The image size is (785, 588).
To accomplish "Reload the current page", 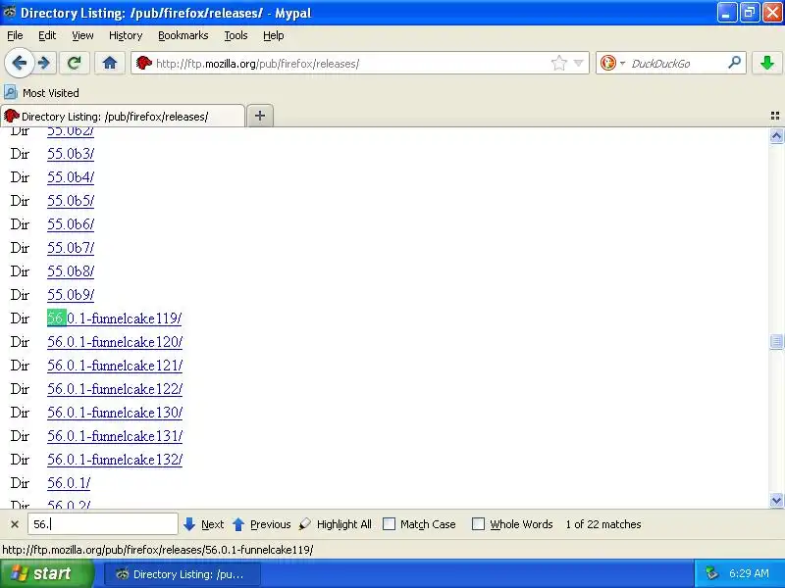I will click(75, 64).
